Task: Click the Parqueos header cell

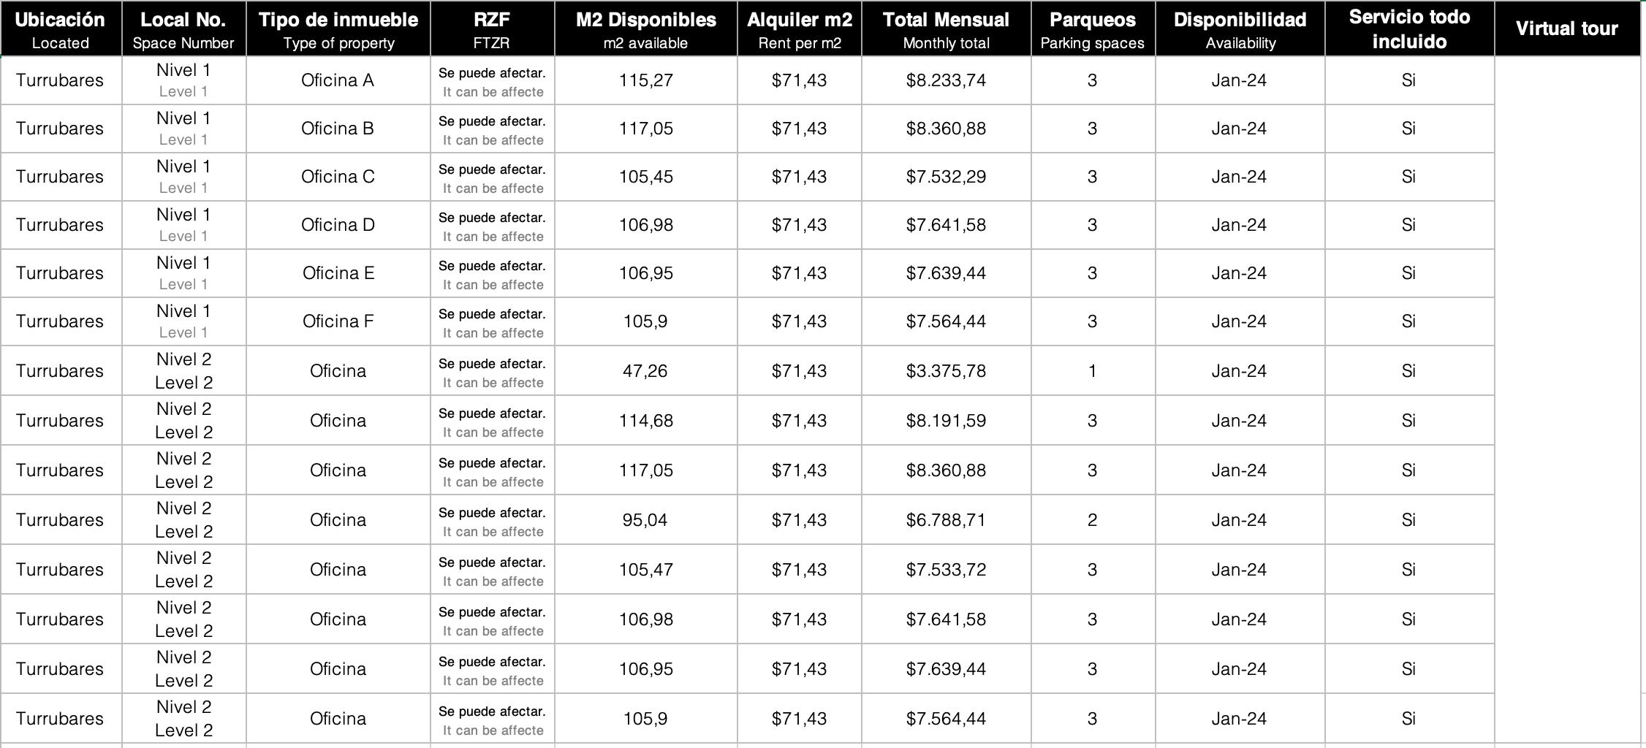Action: (x=1093, y=28)
